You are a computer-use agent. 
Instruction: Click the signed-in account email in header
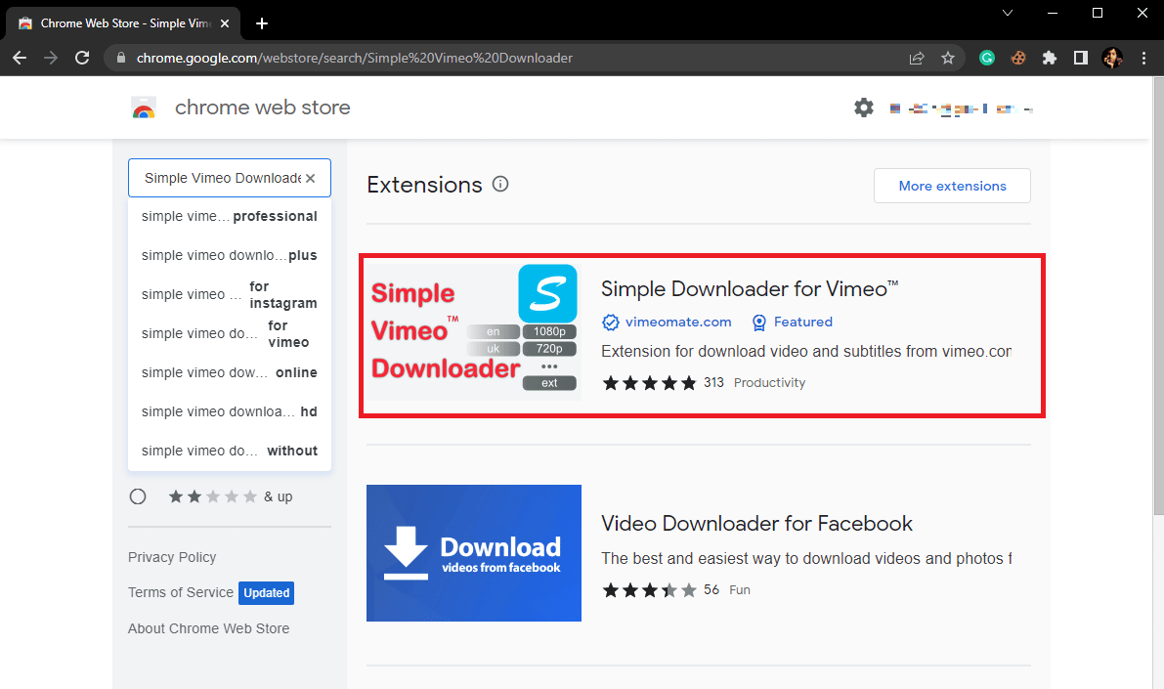(x=962, y=109)
